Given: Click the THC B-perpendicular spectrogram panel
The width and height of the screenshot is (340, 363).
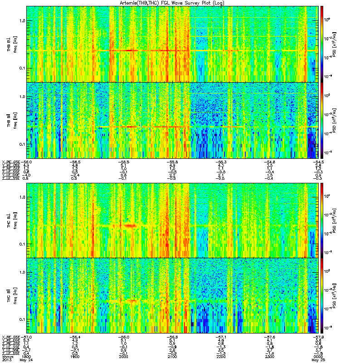Looking at the screenshot, I should (x=173, y=221).
